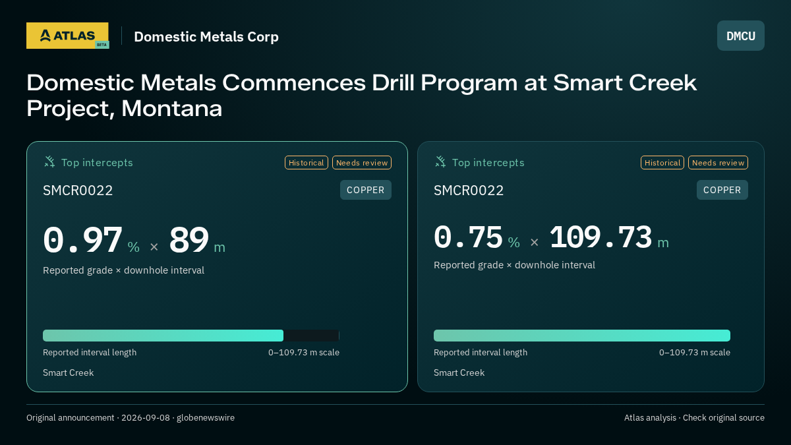Click the 0.97 grade value
Image resolution: width=791 pixels, height=445 pixels.
tap(82, 240)
